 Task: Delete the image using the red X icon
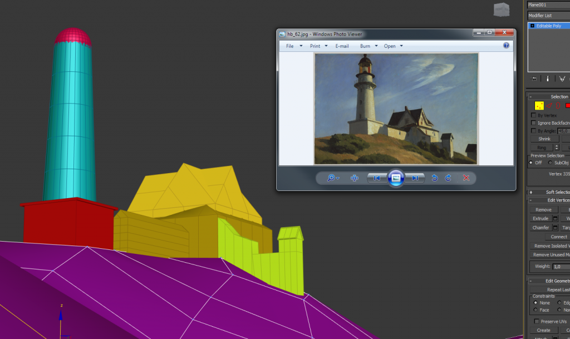(x=466, y=178)
